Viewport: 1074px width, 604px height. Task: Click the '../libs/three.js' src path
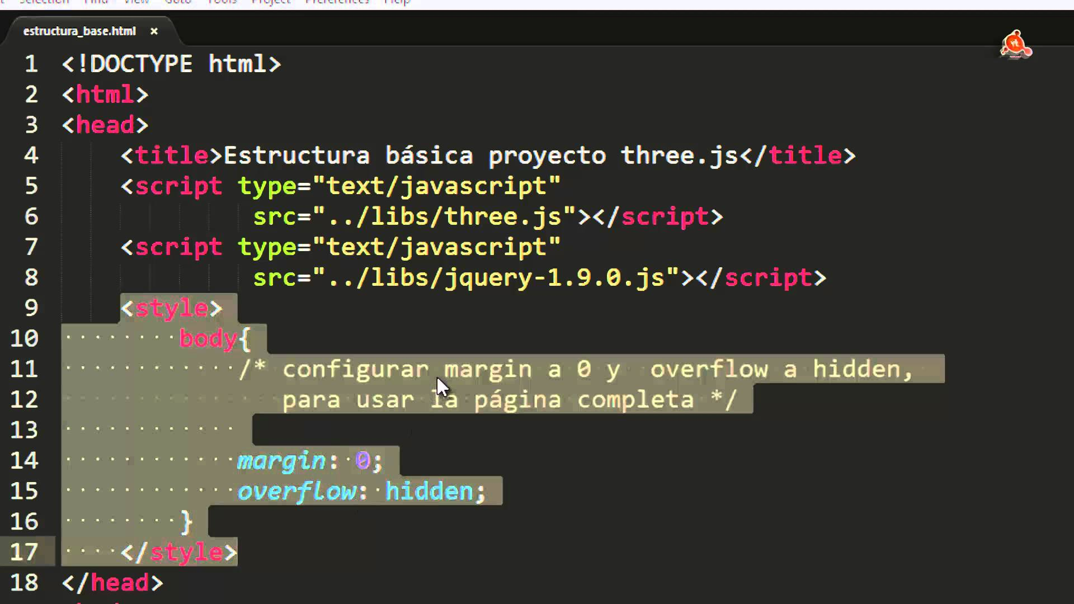[444, 217]
